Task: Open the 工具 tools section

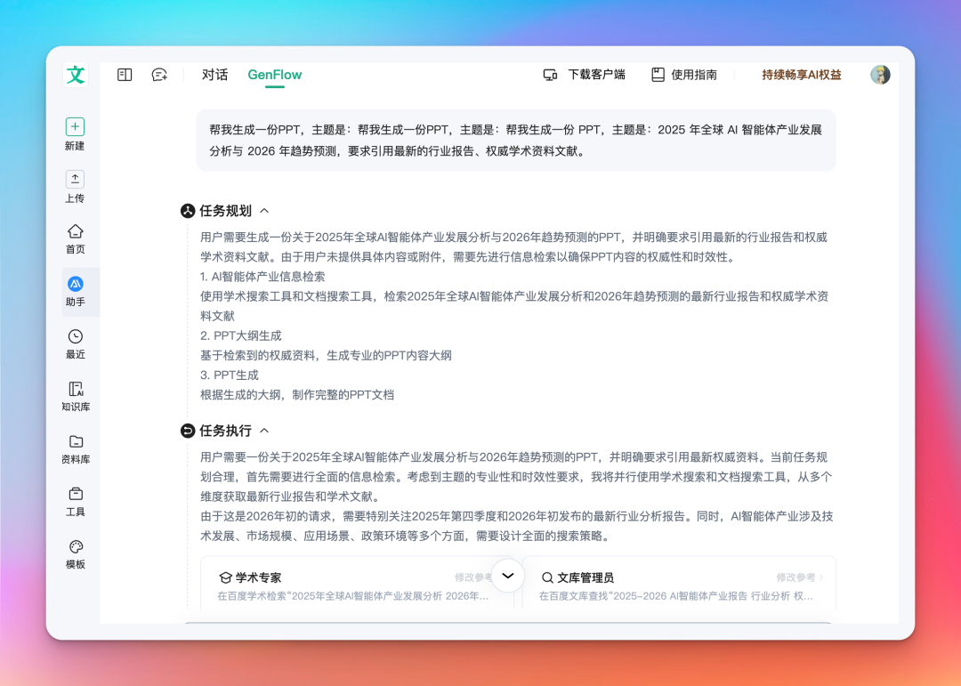Action: pos(75,499)
